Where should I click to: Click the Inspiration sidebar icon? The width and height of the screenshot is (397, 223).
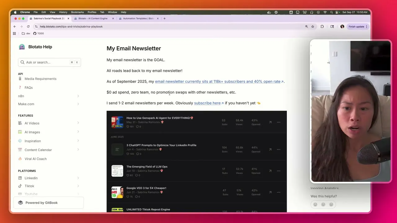point(20,141)
